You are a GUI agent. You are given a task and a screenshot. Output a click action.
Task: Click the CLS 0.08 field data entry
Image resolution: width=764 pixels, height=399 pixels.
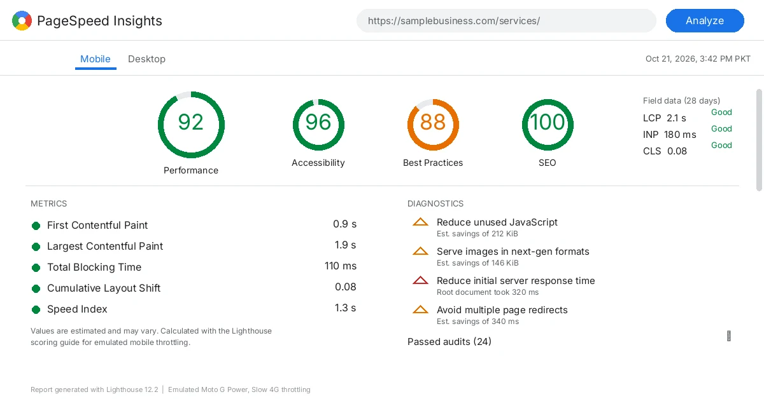(x=665, y=151)
